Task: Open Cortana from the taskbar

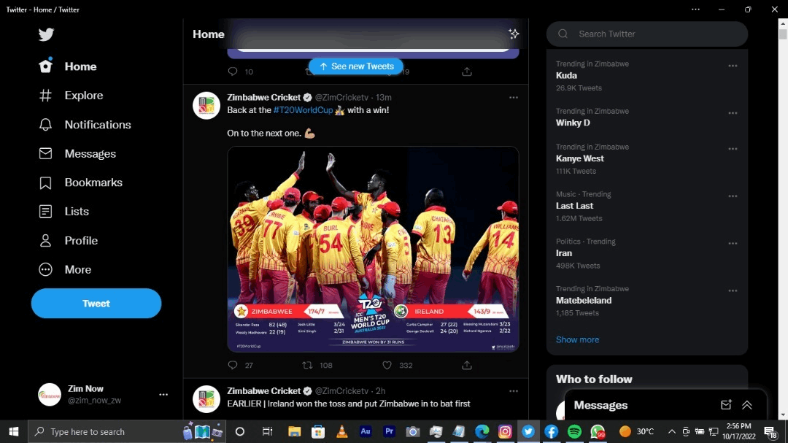Action: tap(240, 431)
